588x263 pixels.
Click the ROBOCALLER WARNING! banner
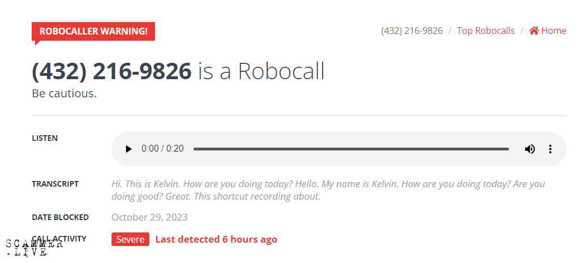93,31
